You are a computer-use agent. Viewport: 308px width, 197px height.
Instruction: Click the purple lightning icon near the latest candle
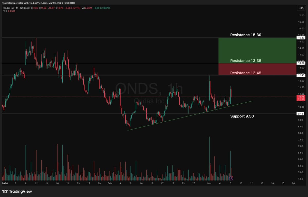click(x=231, y=178)
